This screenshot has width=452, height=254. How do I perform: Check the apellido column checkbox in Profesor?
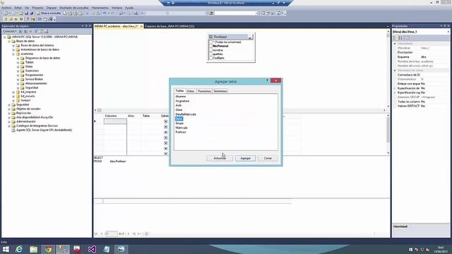click(210, 54)
